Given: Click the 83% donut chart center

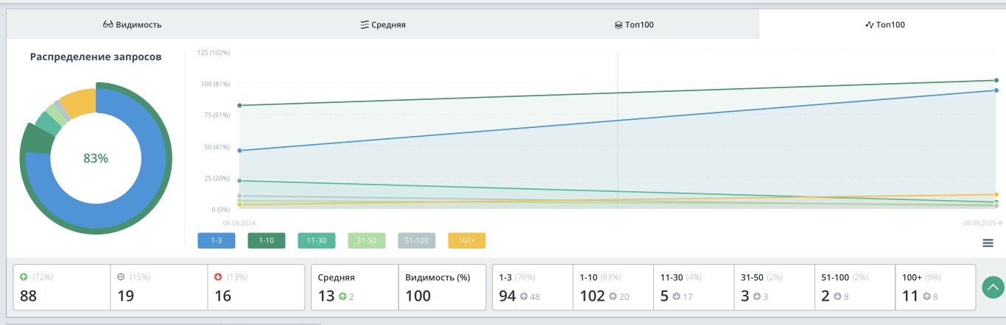Looking at the screenshot, I should click(x=96, y=158).
